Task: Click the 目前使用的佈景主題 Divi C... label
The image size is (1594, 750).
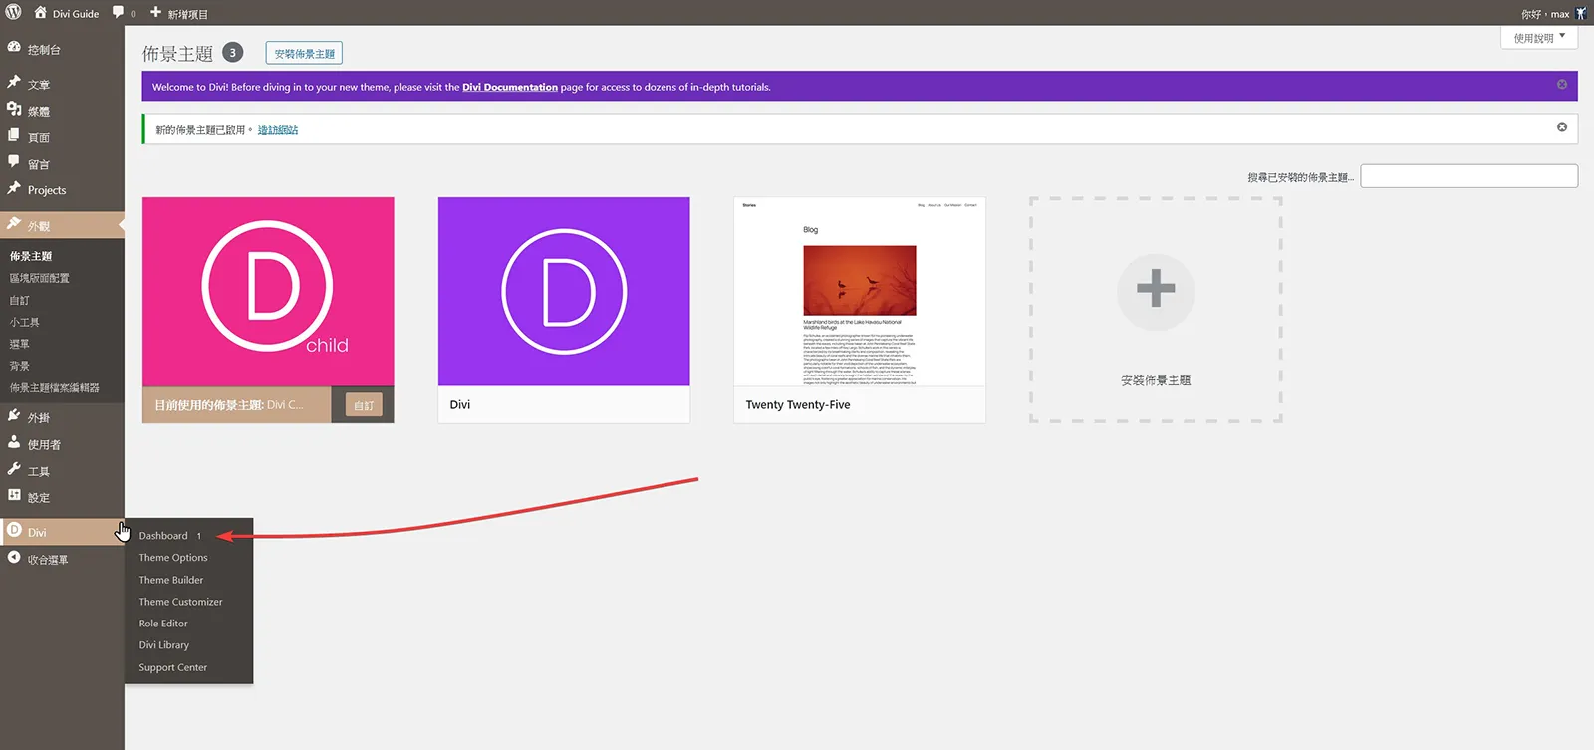Action: click(x=229, y=405)
